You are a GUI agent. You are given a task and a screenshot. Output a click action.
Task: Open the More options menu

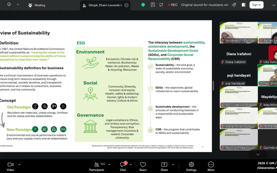(x=211, y=167)
